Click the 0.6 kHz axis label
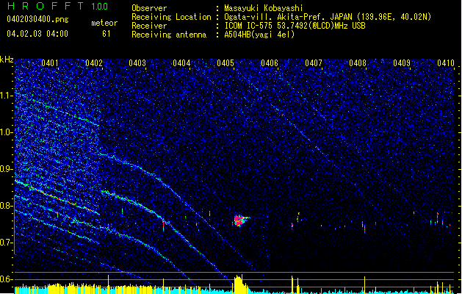This screenshot has height=294, width=462. (6, 279)
